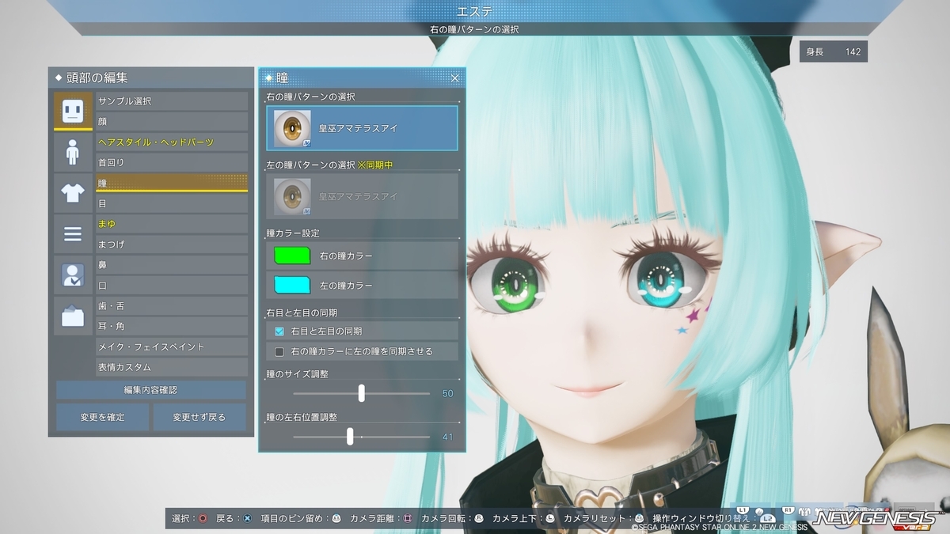Viewport: 950px width, 534px height.
Task: Close the 瞳 panel with X
Action: [455, 78]
